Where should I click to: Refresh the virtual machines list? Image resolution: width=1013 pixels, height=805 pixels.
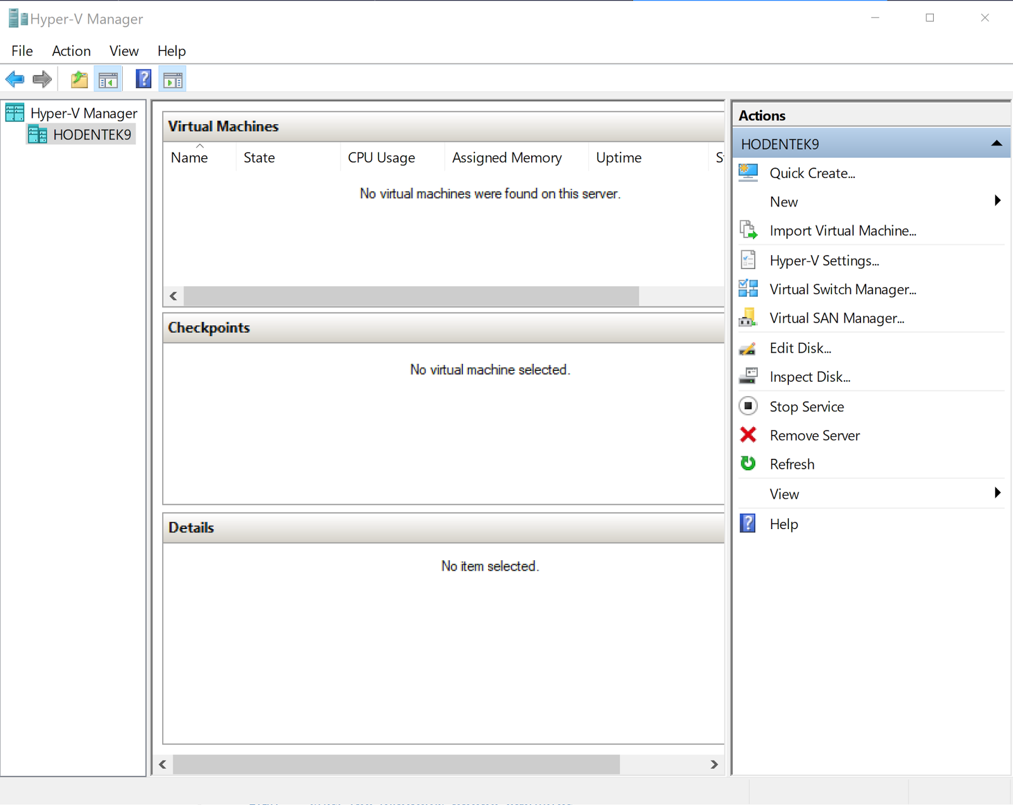791,464
